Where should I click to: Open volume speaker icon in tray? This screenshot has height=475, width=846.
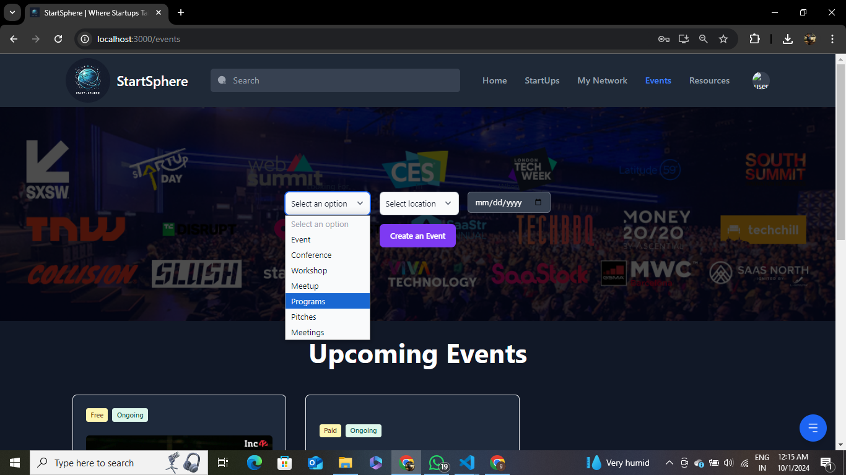[728, 463]
